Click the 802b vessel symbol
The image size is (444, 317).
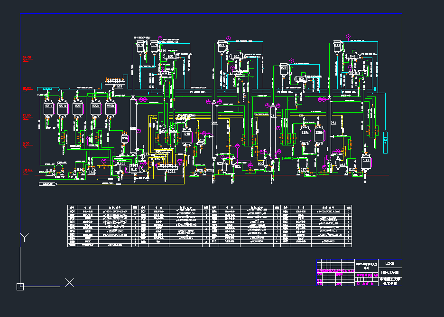pyautogui.click(x=110, y=107)
